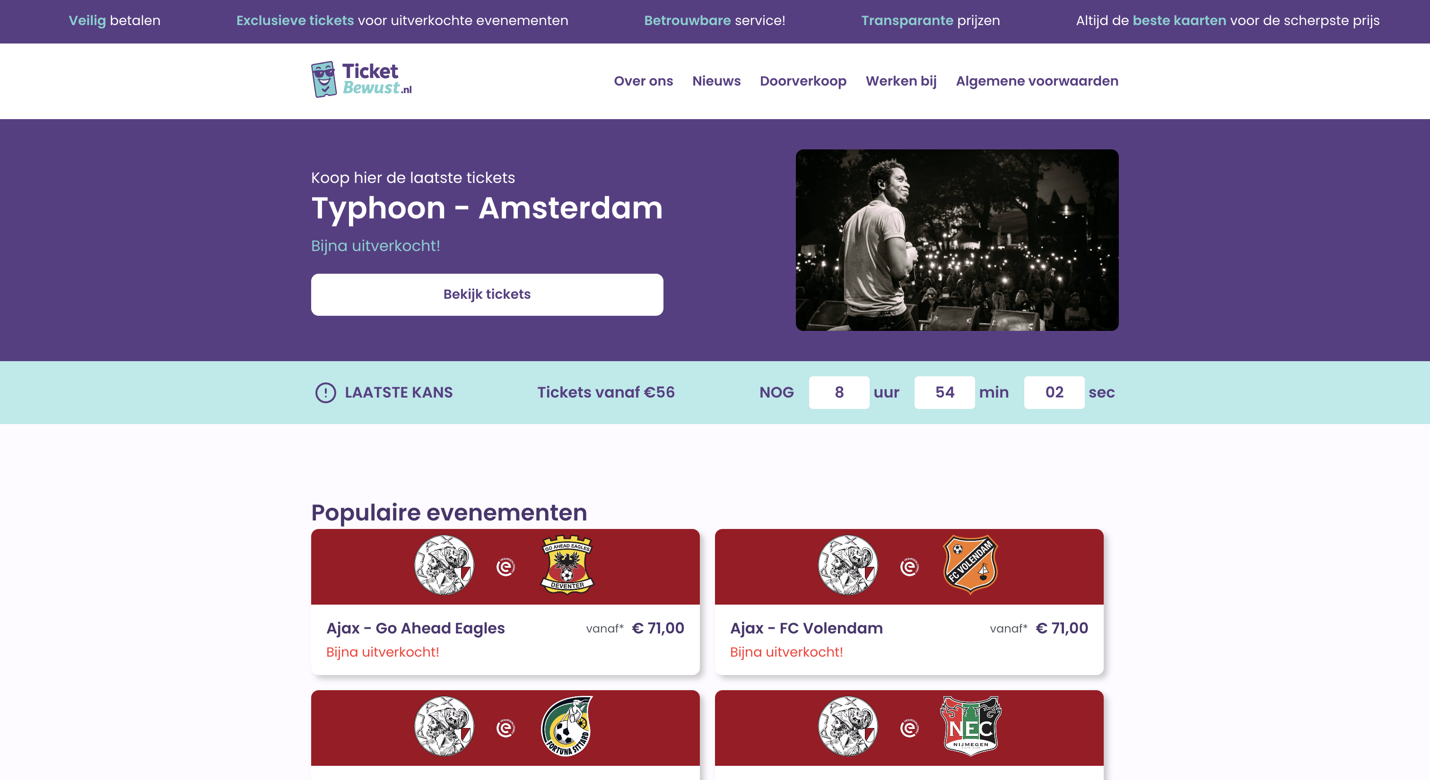
Task: Open Algemene voorwaarden in the navigation
Action: [1037, 81]
